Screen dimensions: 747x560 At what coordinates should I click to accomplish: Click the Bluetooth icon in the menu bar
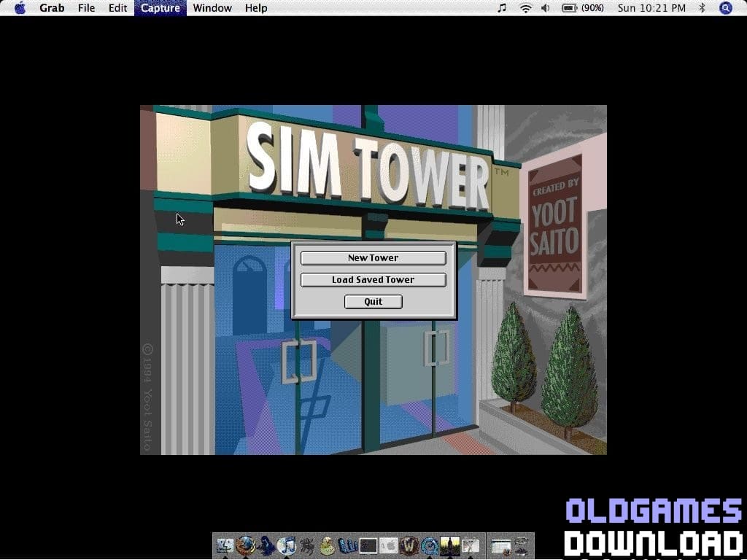[703, 8]
